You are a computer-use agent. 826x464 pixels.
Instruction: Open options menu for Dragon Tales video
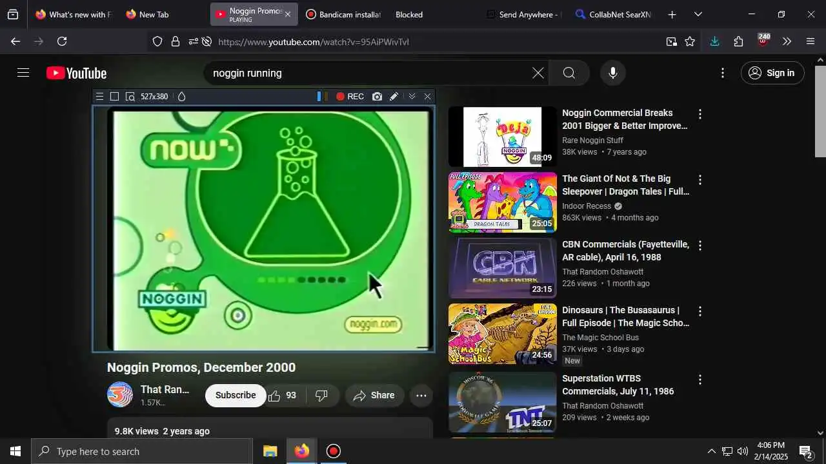[700, 180]
